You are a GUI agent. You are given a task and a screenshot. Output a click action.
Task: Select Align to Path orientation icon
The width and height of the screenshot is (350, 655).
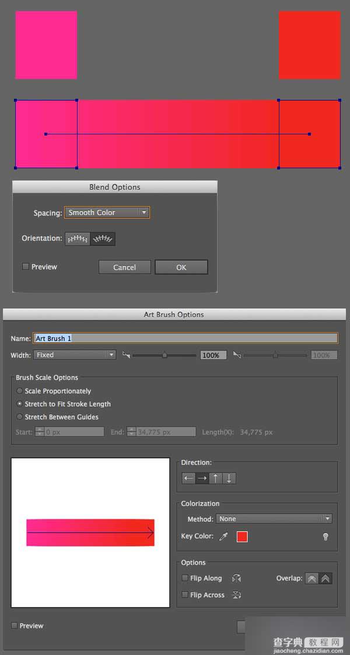click(x=103, y=238)
